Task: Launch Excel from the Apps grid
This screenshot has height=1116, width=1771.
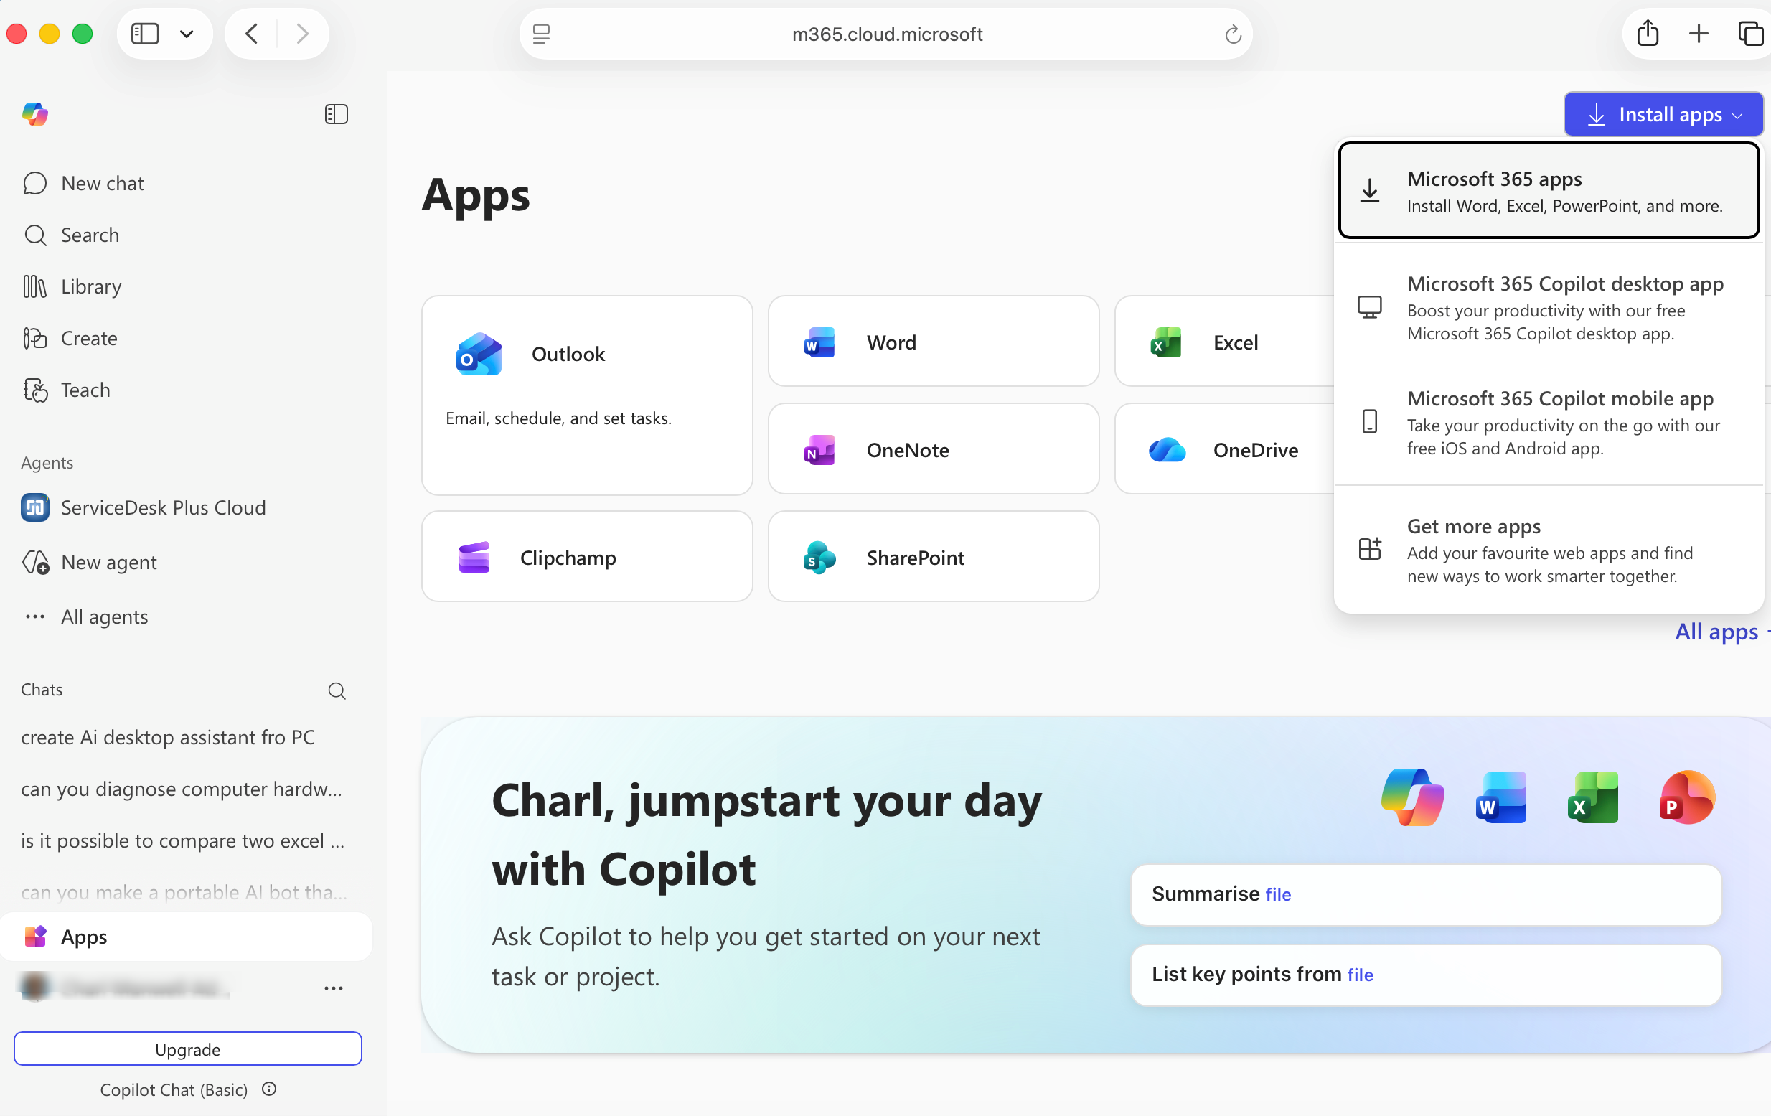Action: pos(1224,342)
